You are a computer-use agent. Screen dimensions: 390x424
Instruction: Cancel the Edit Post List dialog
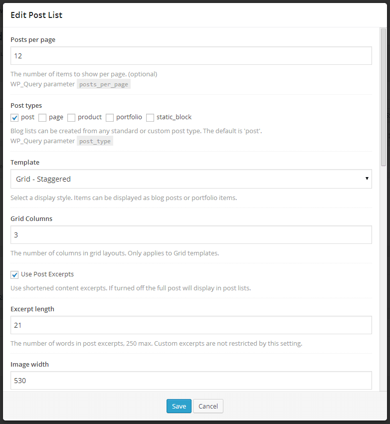click(x=208, y=406)
